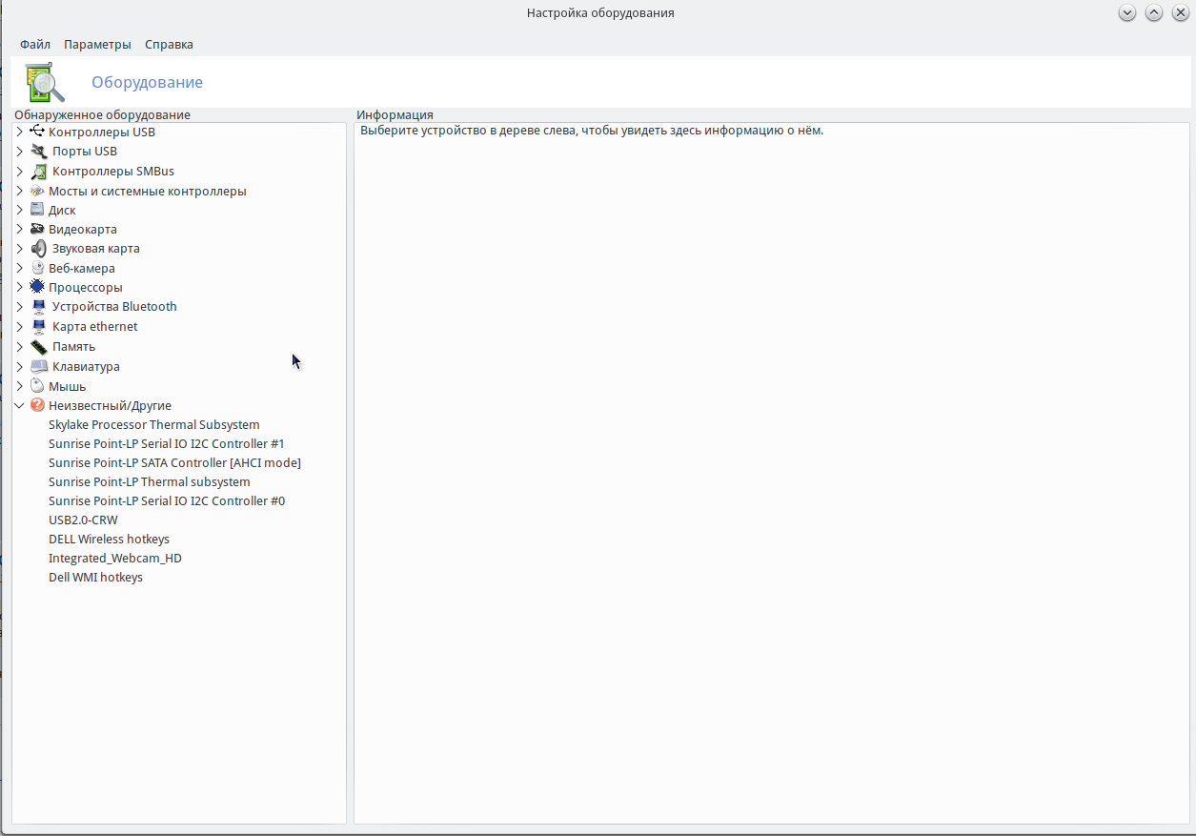Open the Параметры menu
Screen dimensions: 1196x836
[x=97, y=44]
